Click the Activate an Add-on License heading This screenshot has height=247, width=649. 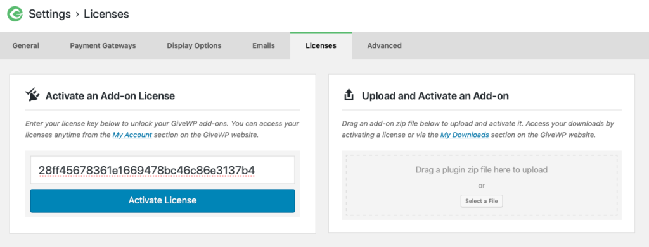pyautogui.click(x=110, y=96)
